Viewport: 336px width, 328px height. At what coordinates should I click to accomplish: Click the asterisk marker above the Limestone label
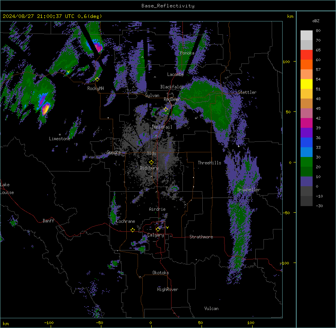click(x=60, y=135)
